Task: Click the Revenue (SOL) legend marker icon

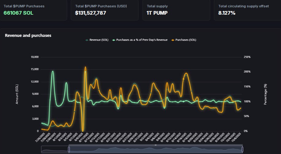Action: tap(87, 40)
